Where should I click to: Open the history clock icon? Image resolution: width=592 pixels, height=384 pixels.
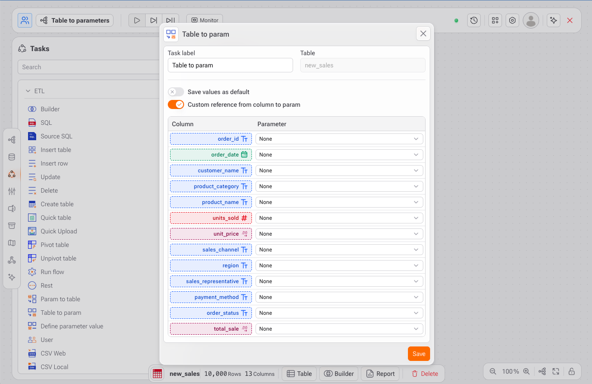coord(474,20)
